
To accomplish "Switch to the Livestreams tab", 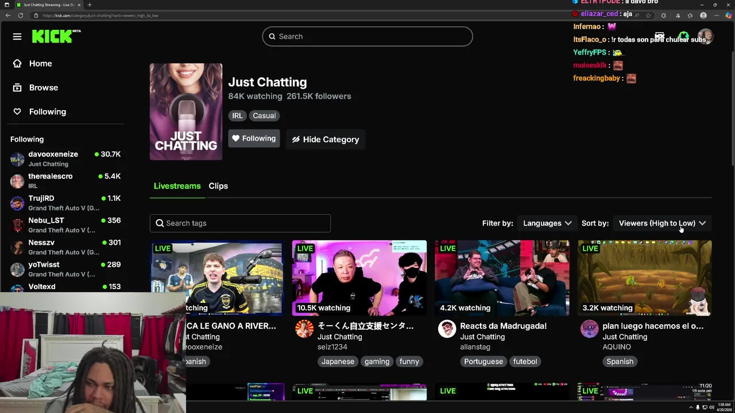I will [x=177, y=186].
